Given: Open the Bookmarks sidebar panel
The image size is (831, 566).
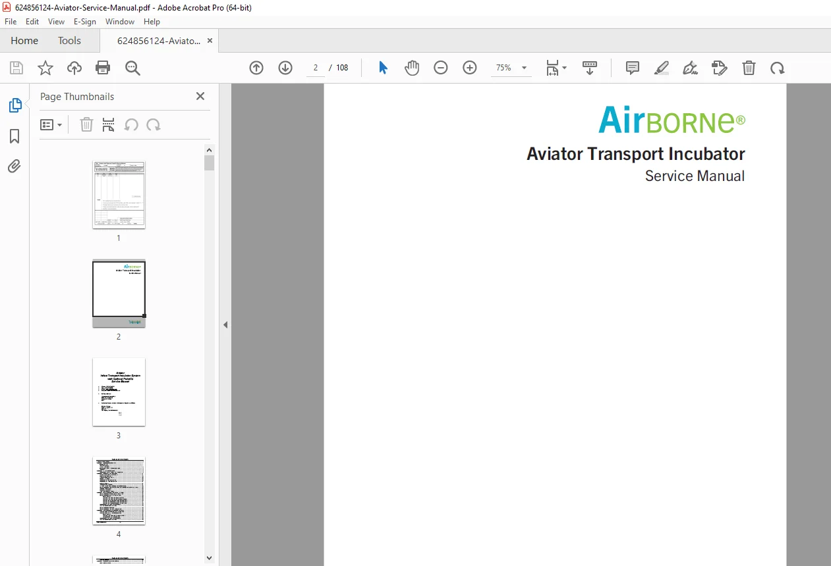Looking at the screenshot, I should coord(14,136).
